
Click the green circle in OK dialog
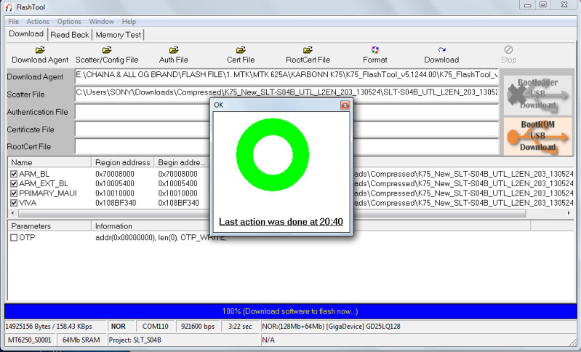point(273,154)
